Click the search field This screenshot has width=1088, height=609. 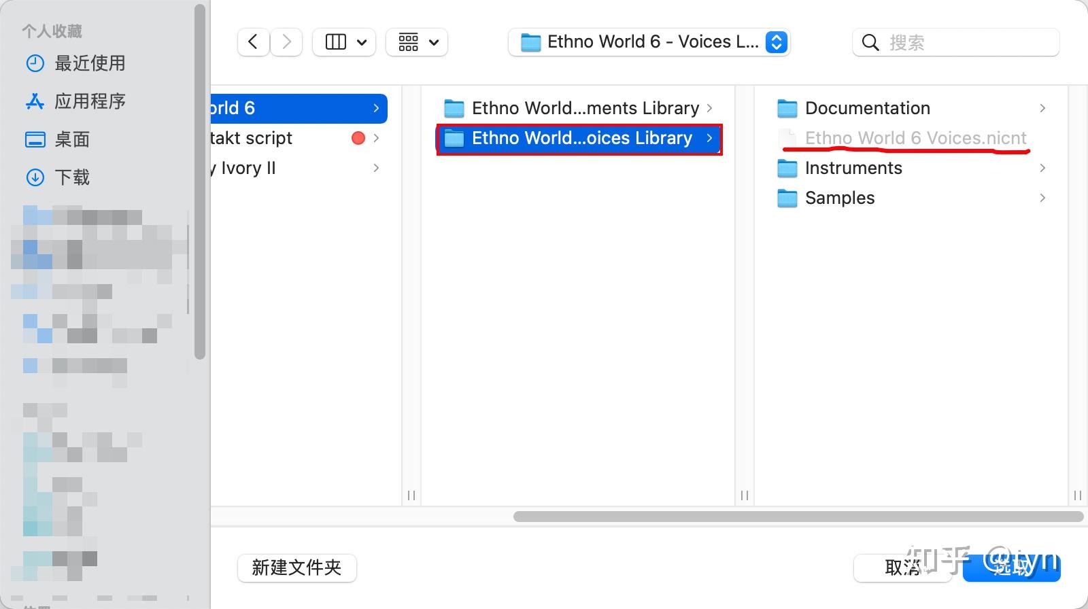[955, 42]
